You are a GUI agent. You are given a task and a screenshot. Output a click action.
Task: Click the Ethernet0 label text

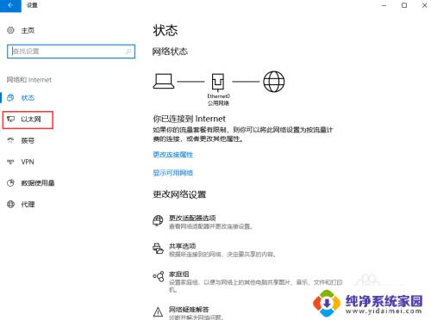[x=219, y=96]
